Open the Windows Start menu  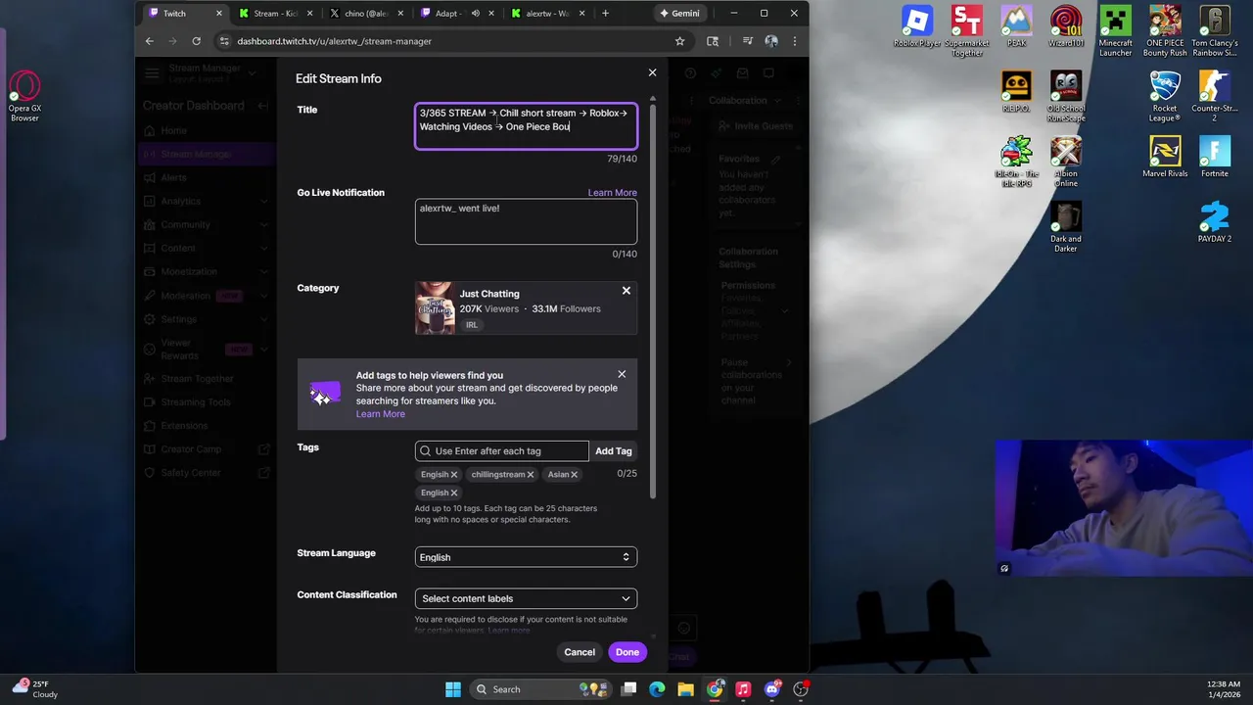coord(453,689)
